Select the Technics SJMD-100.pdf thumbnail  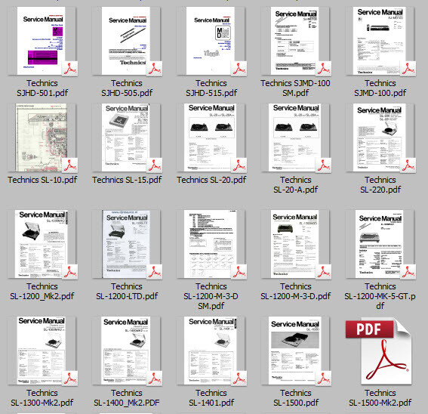click(x=380, y=41)
